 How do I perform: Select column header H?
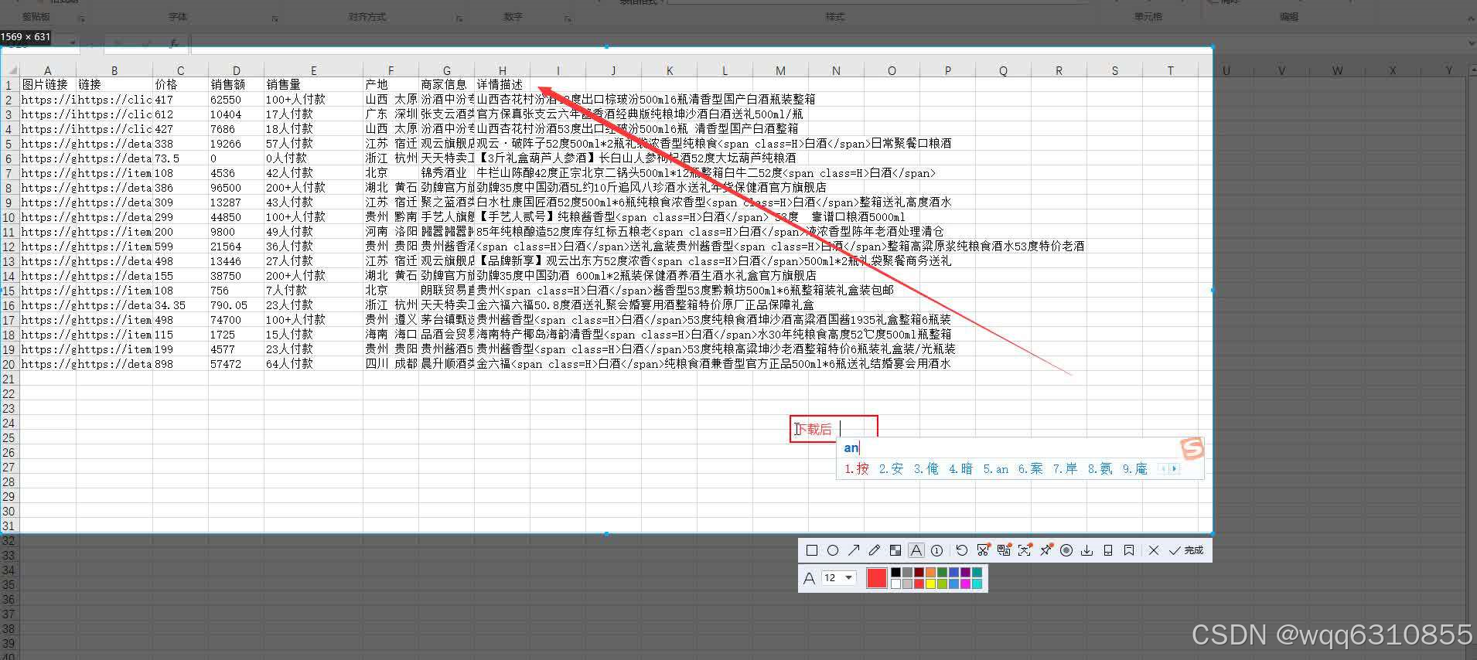(x=503, y=70)
